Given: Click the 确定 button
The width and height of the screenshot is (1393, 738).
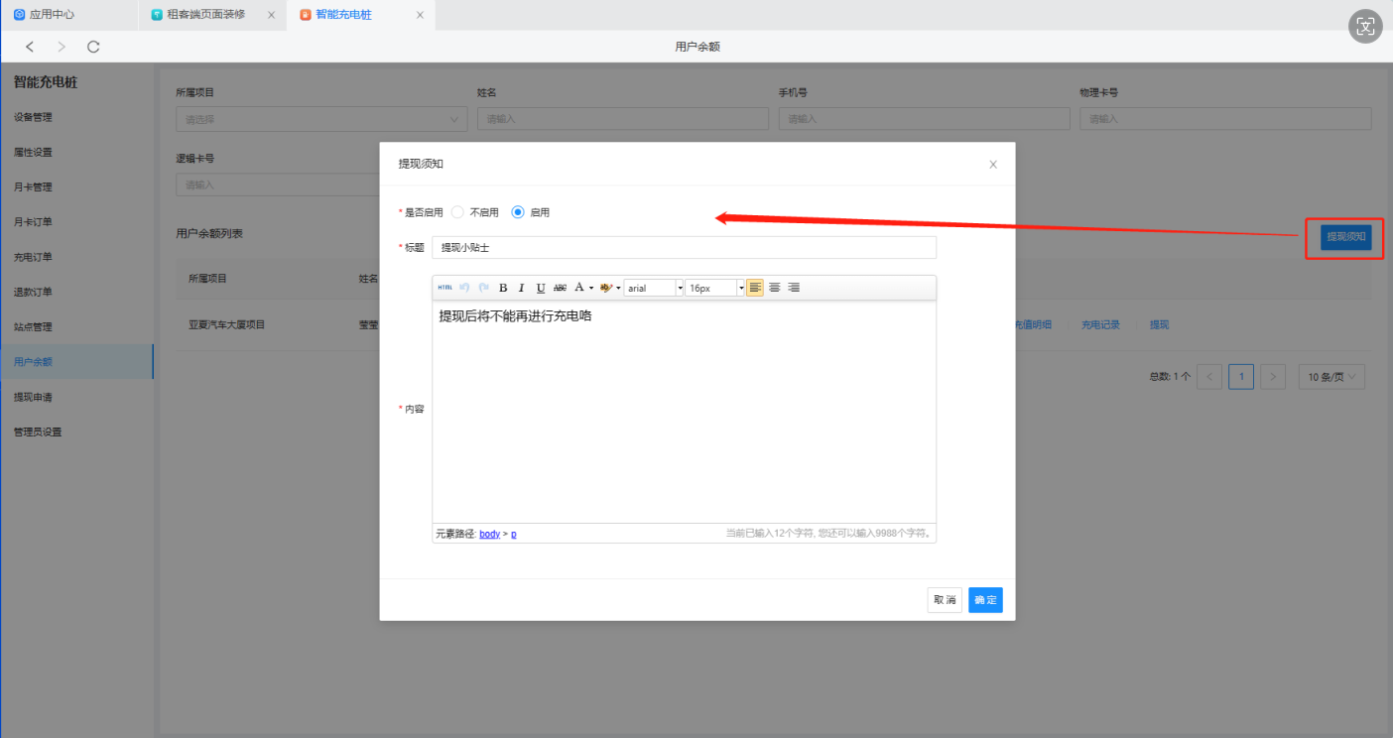Looking at the screenshot, I should click(985, 600).
